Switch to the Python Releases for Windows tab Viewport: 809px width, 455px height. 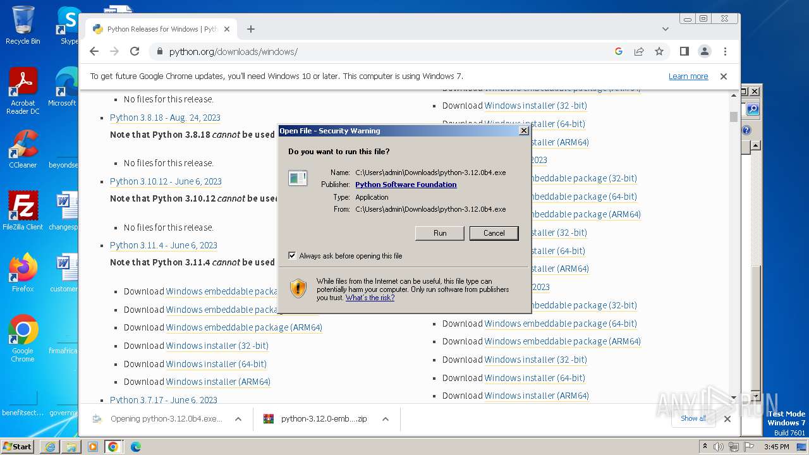[161, 29]
